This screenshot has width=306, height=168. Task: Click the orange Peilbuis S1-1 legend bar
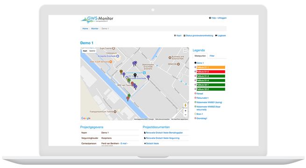(x=211, y=67)
